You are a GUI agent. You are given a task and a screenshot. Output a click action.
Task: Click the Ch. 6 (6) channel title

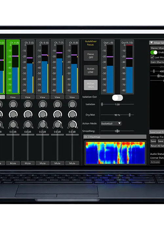44,43
